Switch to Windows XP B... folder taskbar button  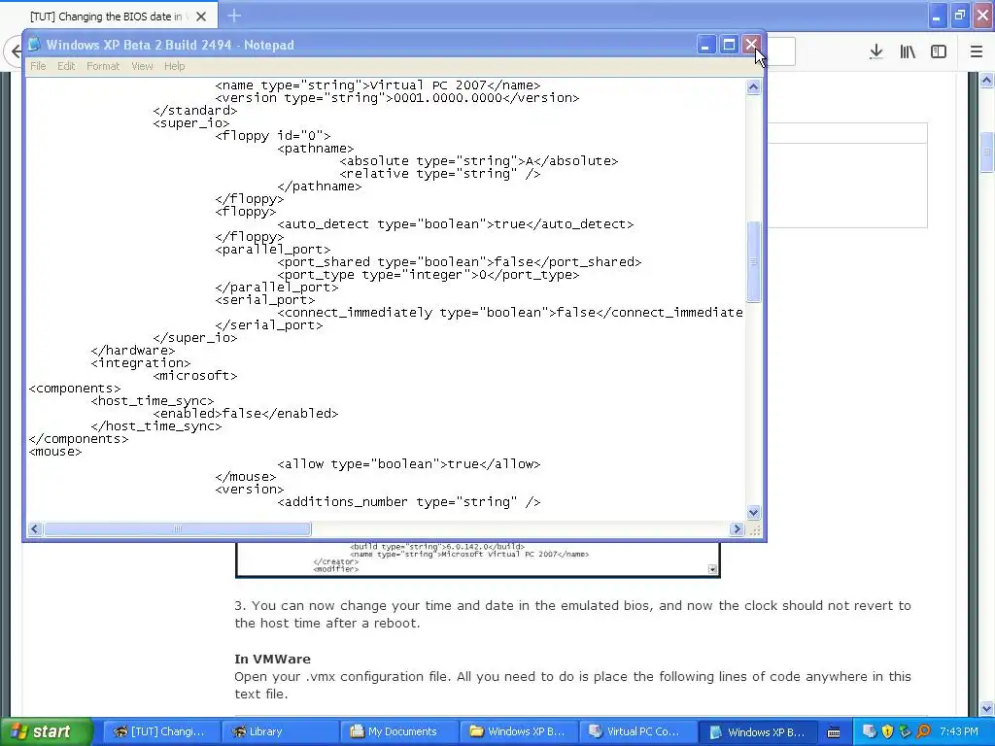tap(517, 731)
